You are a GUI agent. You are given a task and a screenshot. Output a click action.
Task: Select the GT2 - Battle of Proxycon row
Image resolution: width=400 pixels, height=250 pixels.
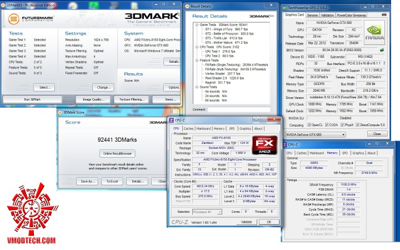click(229, 34)
